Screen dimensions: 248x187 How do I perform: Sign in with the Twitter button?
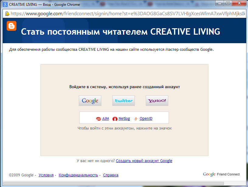pos(124,101)
